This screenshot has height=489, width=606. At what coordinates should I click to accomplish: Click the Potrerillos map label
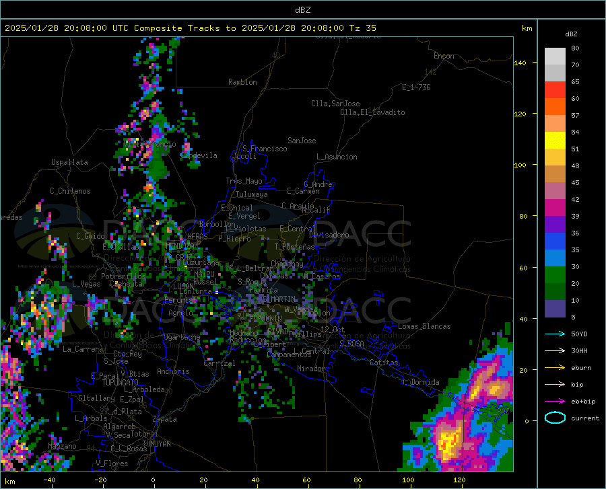click(x=123, y=276)
